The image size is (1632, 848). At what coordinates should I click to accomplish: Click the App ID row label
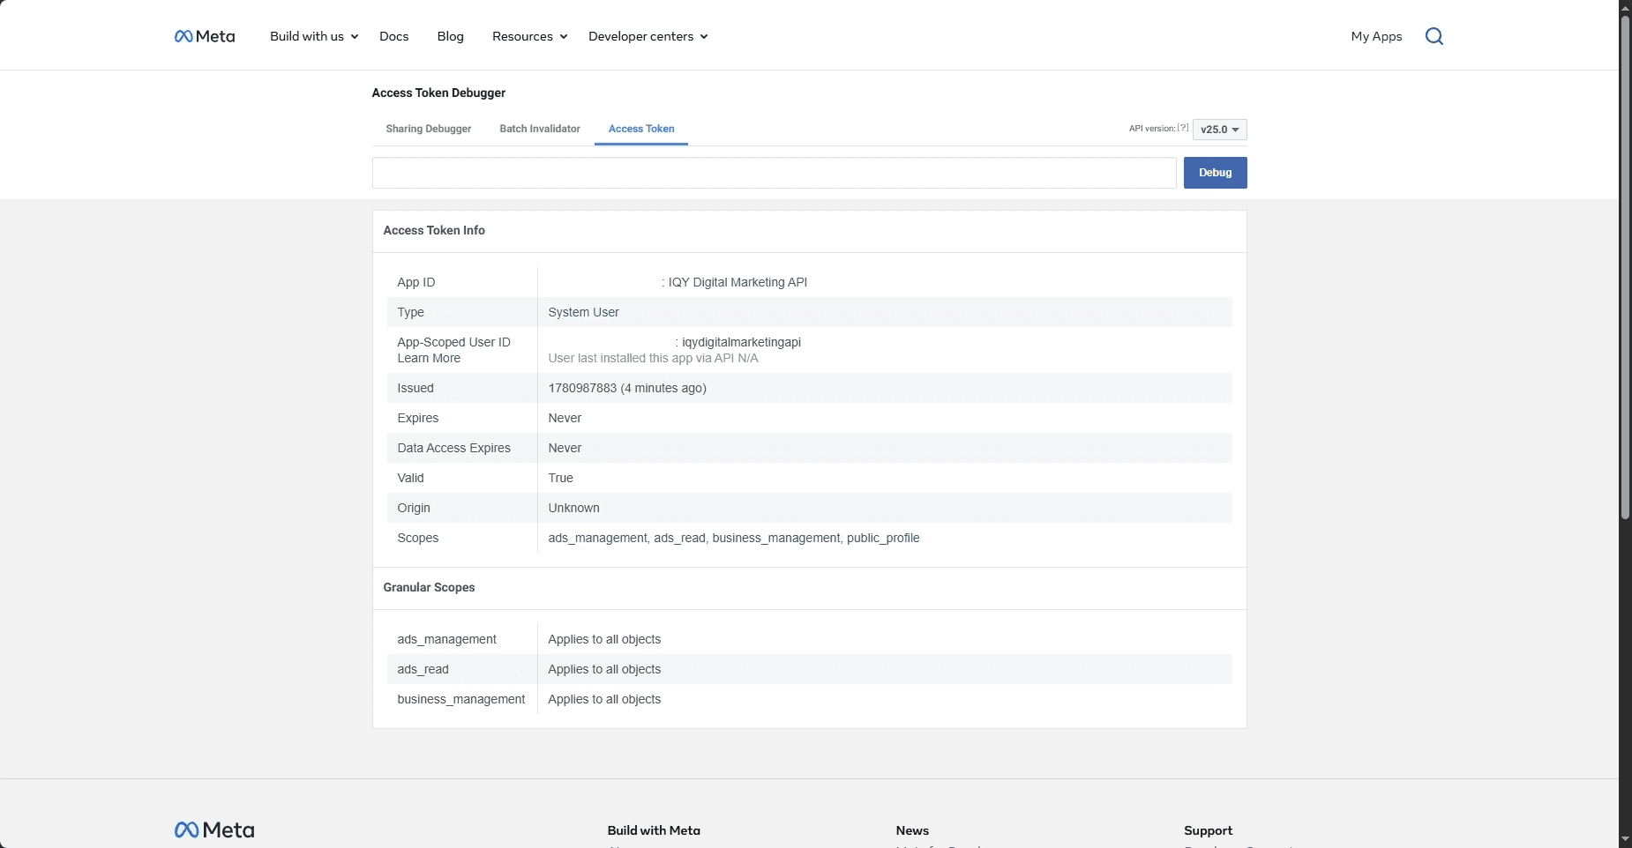tap(416, 282)
